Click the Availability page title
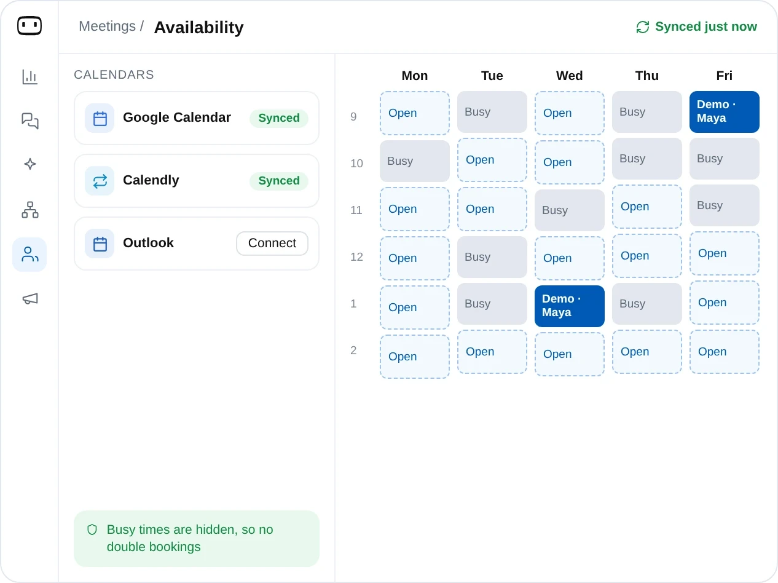Screen dimensions: 778x583 198,27
